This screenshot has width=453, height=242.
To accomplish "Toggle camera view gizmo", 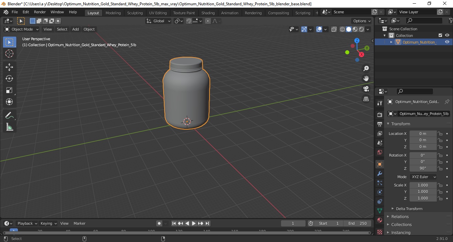I will tap(366, 89).
